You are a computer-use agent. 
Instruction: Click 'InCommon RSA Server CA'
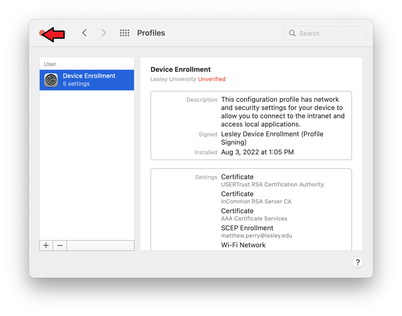pyautogui.click(x=256, y=201)
